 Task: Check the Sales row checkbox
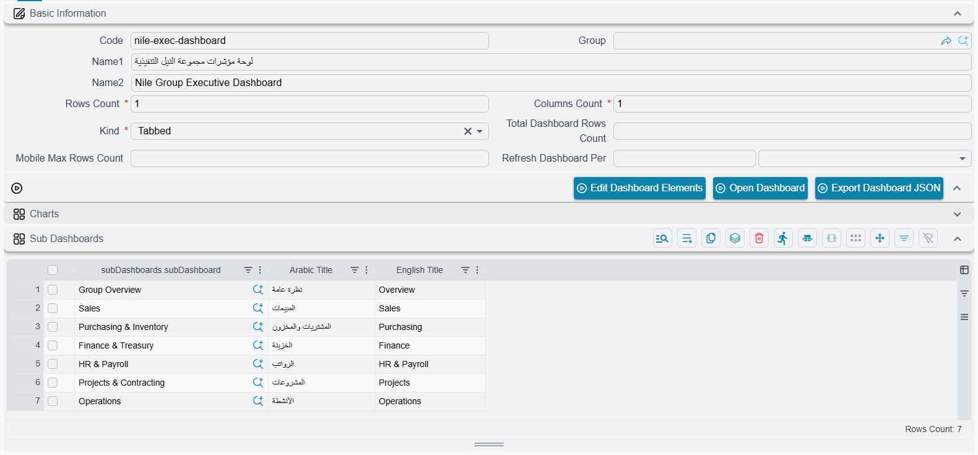click(x=53, y=308)
